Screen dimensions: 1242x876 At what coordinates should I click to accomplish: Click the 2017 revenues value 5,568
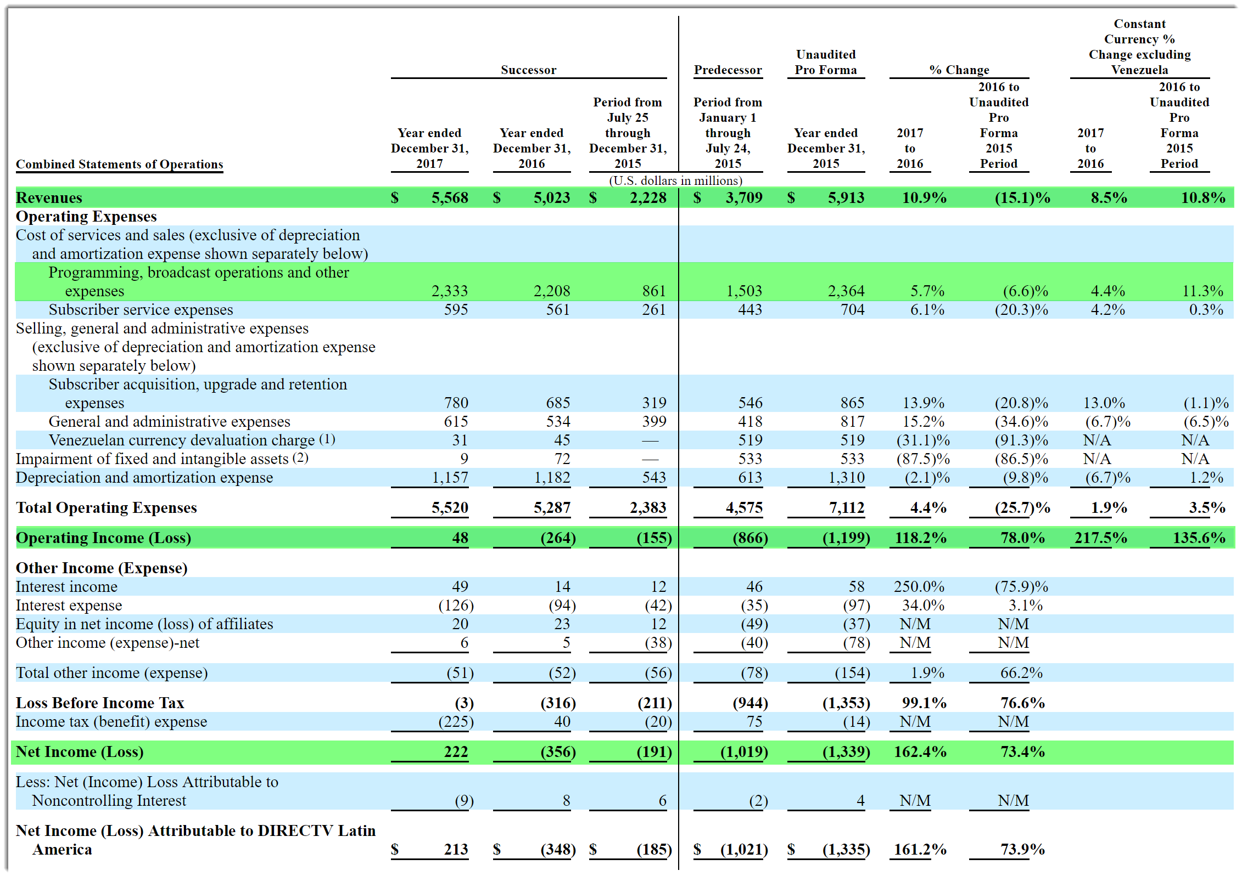[x=449, y=198]
